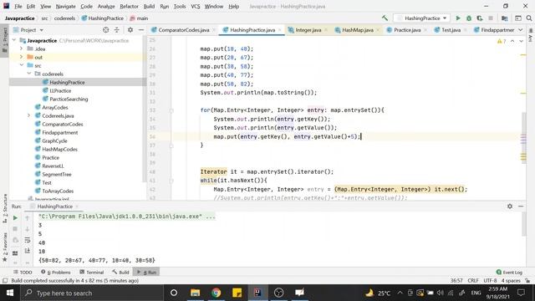The width and height of the screenshot is (535, 301).
Task: Open the File menu
Action: click(18, 6)
